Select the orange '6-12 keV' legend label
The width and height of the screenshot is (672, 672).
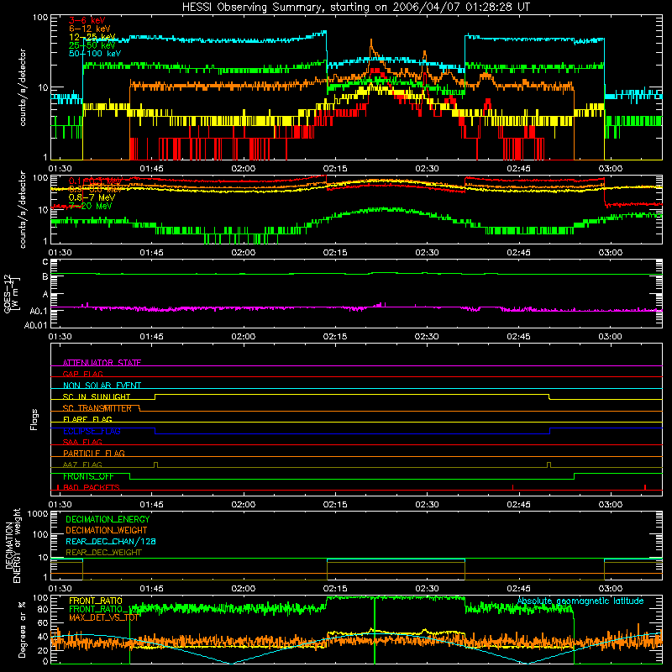point(90,29)
